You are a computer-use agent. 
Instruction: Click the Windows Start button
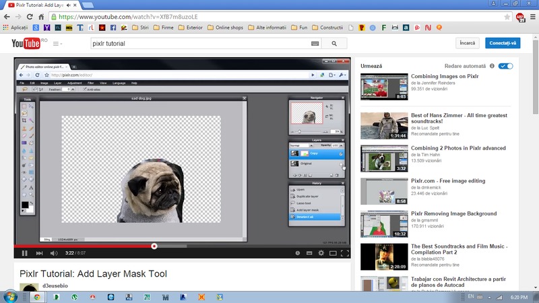10,297
